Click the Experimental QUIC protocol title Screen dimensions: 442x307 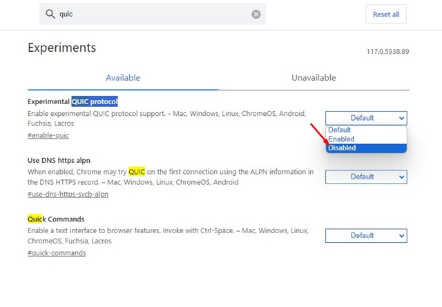pos(73,101)
